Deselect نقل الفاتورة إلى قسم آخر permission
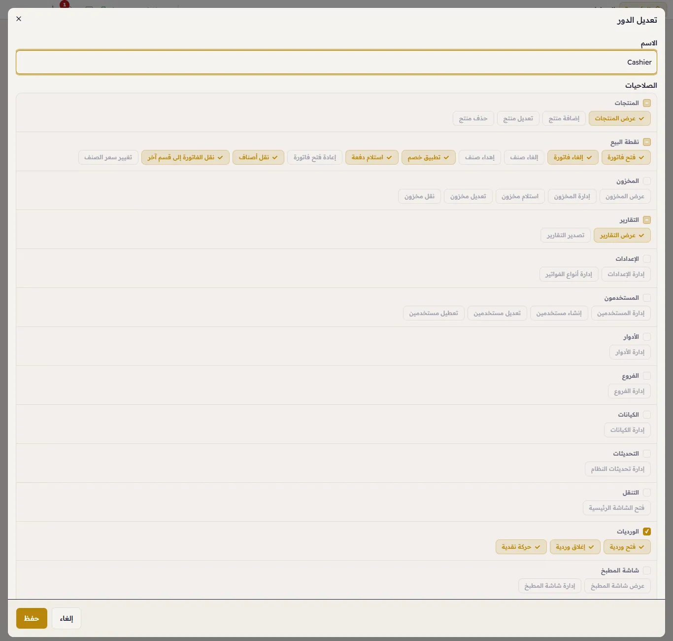Viewport: 673px width, 641px height. click(186, 157)
